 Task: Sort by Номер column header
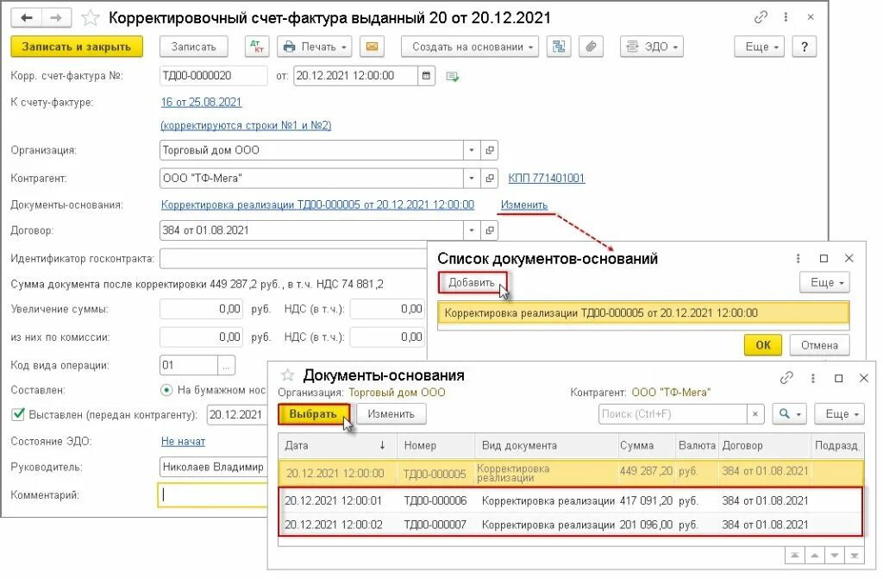436,445
